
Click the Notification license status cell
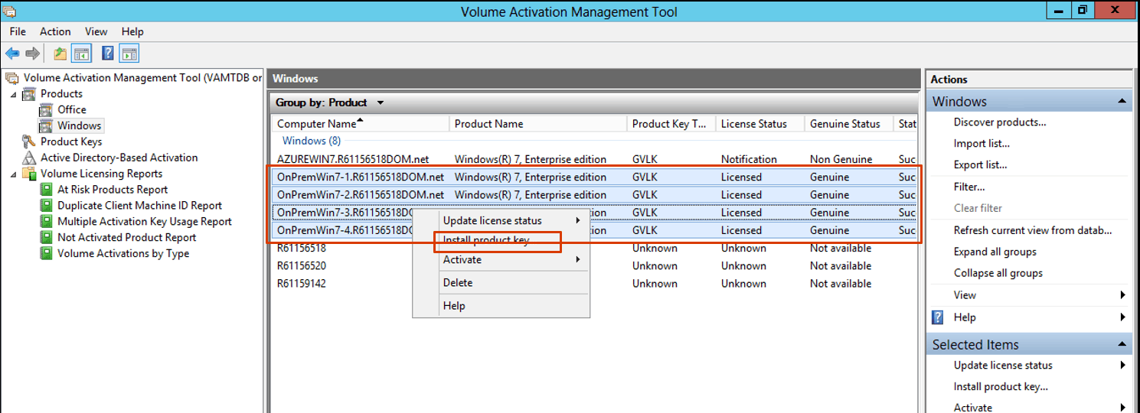click(749, 159)
